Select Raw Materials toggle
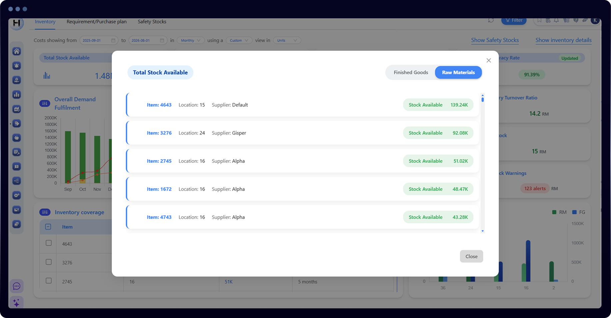Screen dimensions: 611x318 tap(458, 73)
